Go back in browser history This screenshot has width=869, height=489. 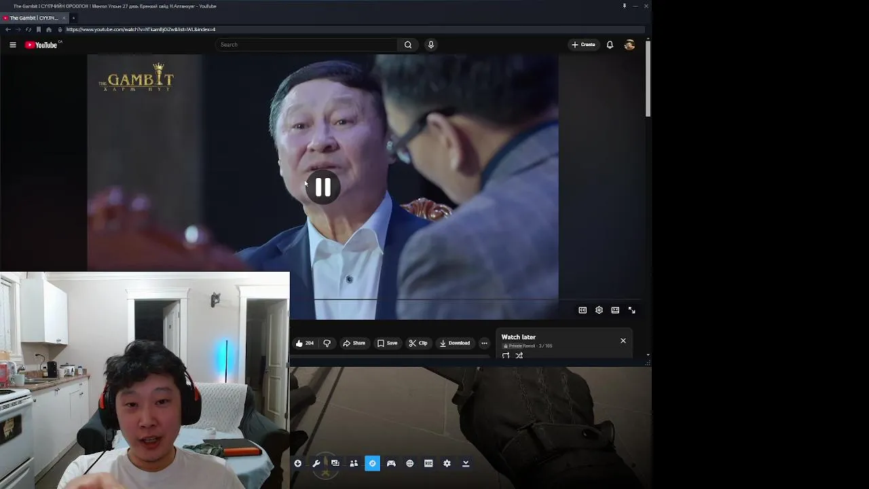point(7,29)
